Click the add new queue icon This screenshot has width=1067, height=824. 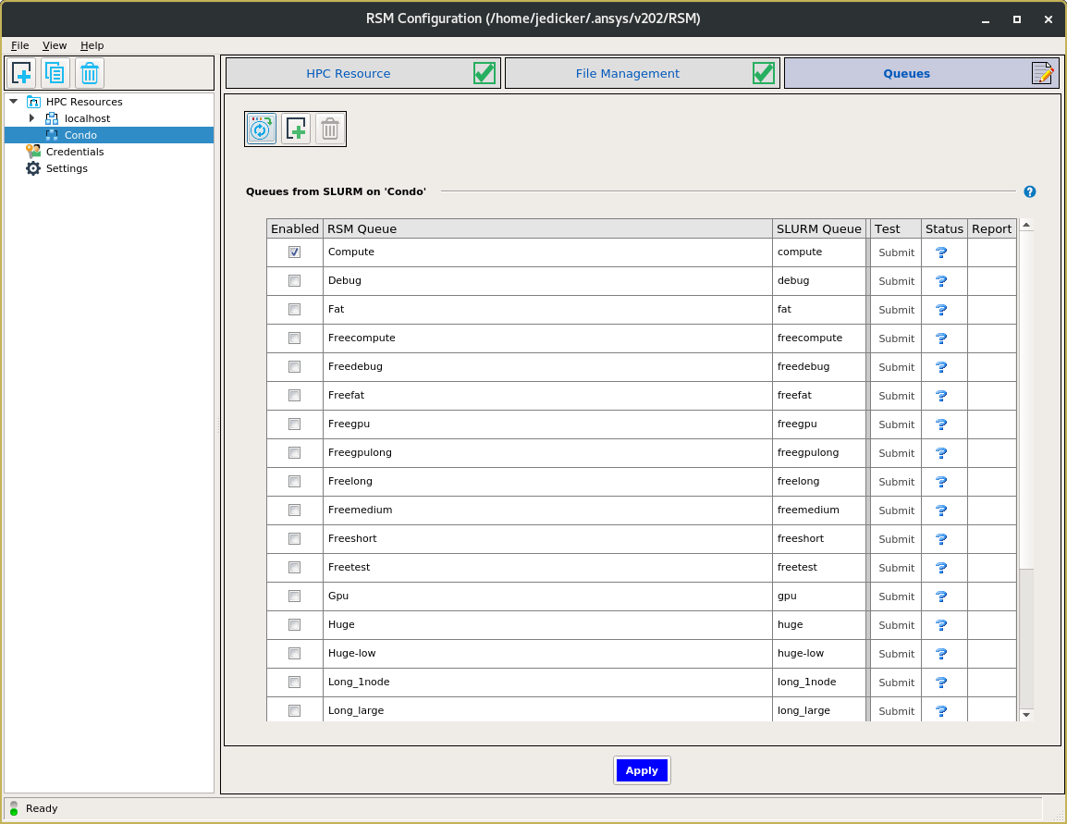(296, 129)
